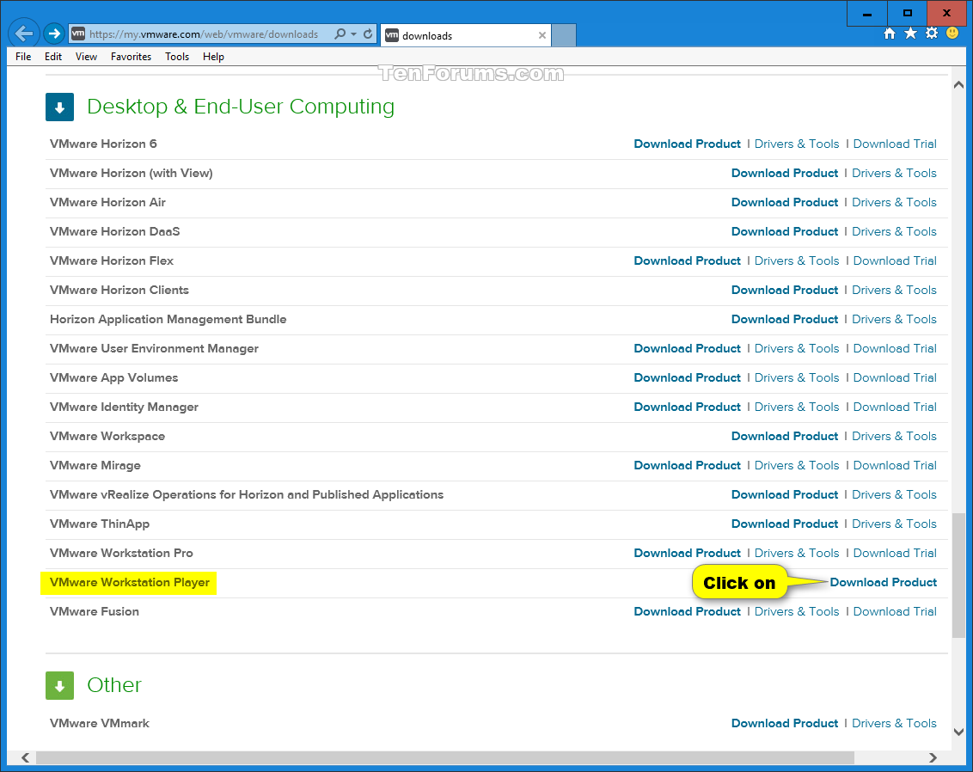
Task: Click Download Trial for VMware Mirage
Action: click(x=895, y=465)
